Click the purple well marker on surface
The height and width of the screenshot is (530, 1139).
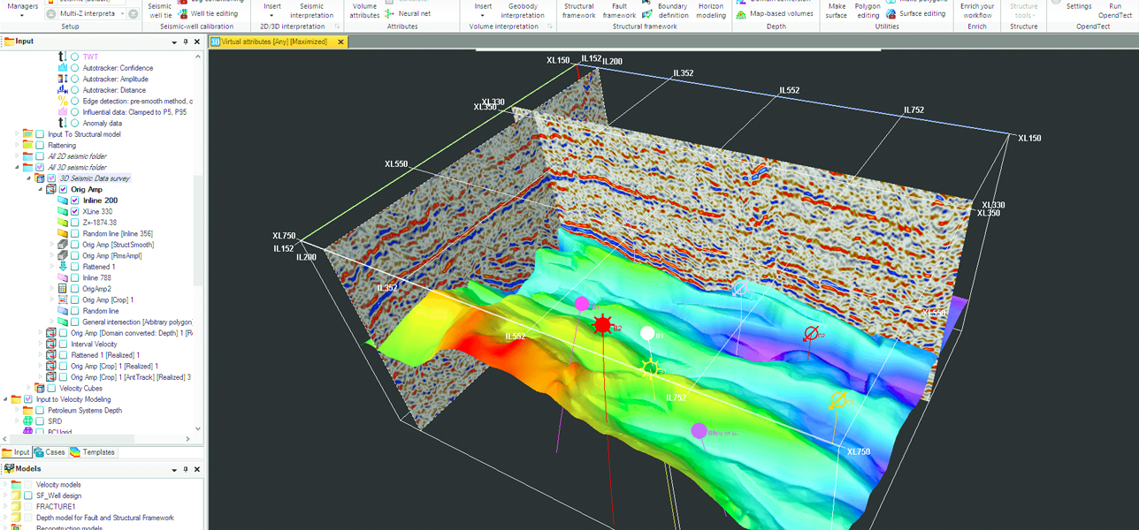(x=699, y=431)
